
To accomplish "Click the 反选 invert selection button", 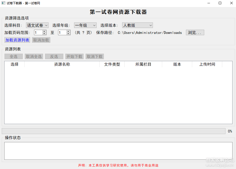I will (54, 57).
